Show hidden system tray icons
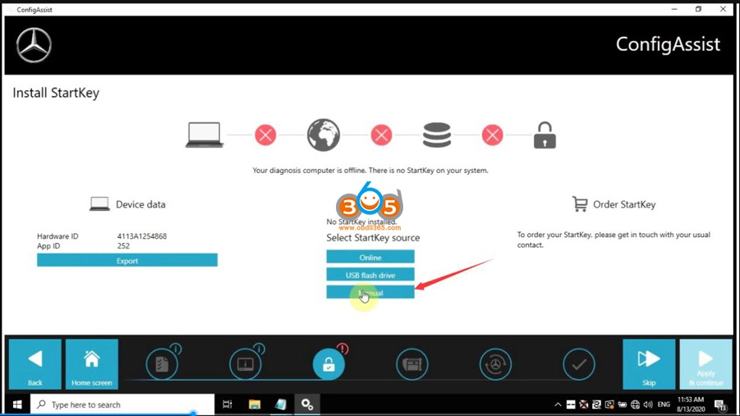The image size is (740, 416). (x=558, y=405)
